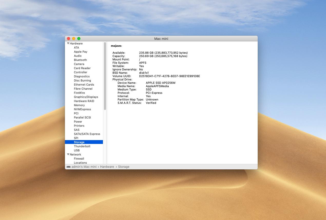The image size is (326, 220).
Task: Select Ethernet Cards in the sidebar
Action: 84,85
